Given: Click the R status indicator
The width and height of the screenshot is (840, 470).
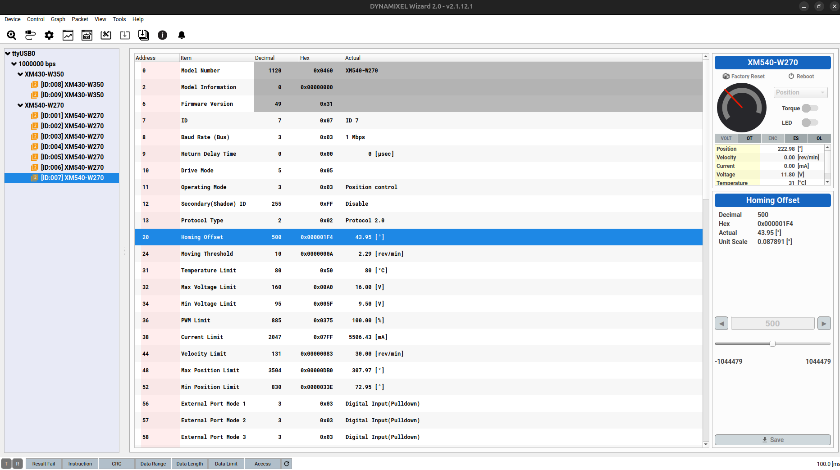Looking at the screenshot, I should coord(18,464).
